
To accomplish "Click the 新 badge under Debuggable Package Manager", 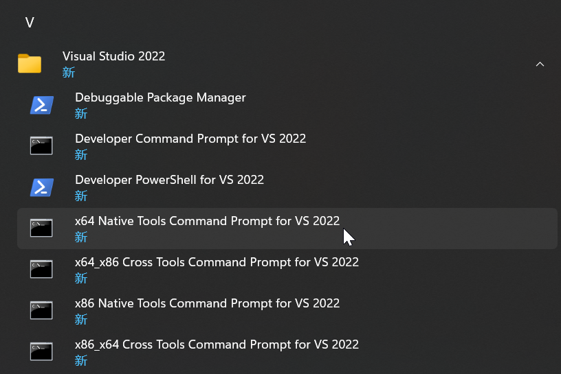I will (x=81, y=114).
